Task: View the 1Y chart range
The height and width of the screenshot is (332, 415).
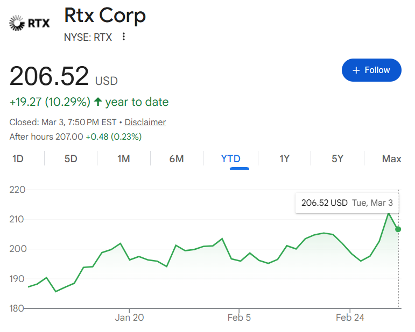Action: click(x=285, y=158)
